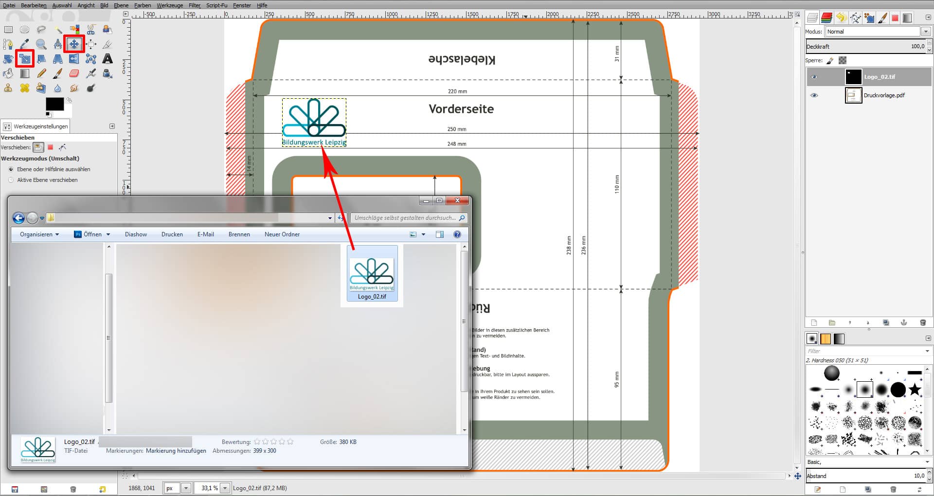This screenshot has height=496, width=934.
Task: Create a Neuer Ordner in the explorer
Action: tap(282, 234)
